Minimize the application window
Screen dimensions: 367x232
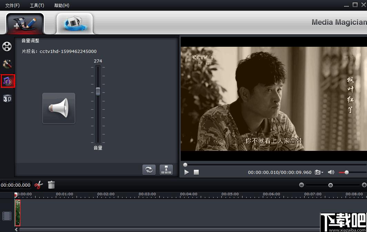tap(346, 5)
